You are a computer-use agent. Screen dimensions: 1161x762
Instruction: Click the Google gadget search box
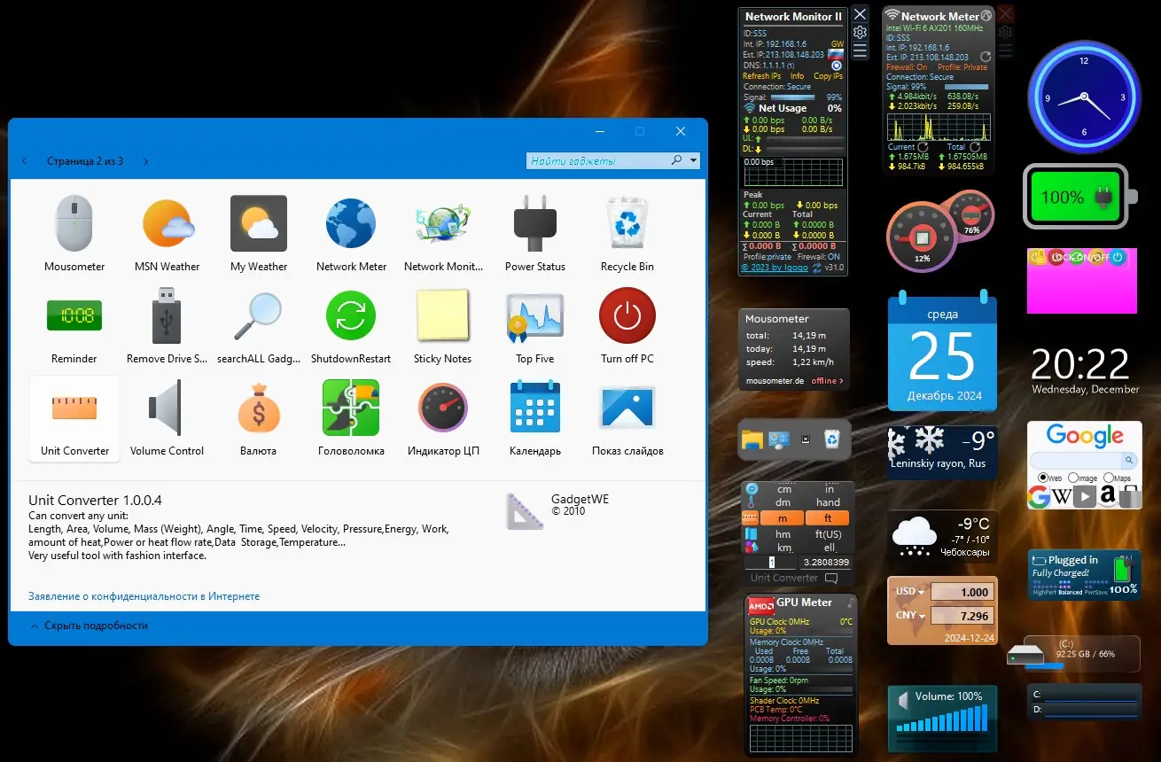tap(1078, 461)
